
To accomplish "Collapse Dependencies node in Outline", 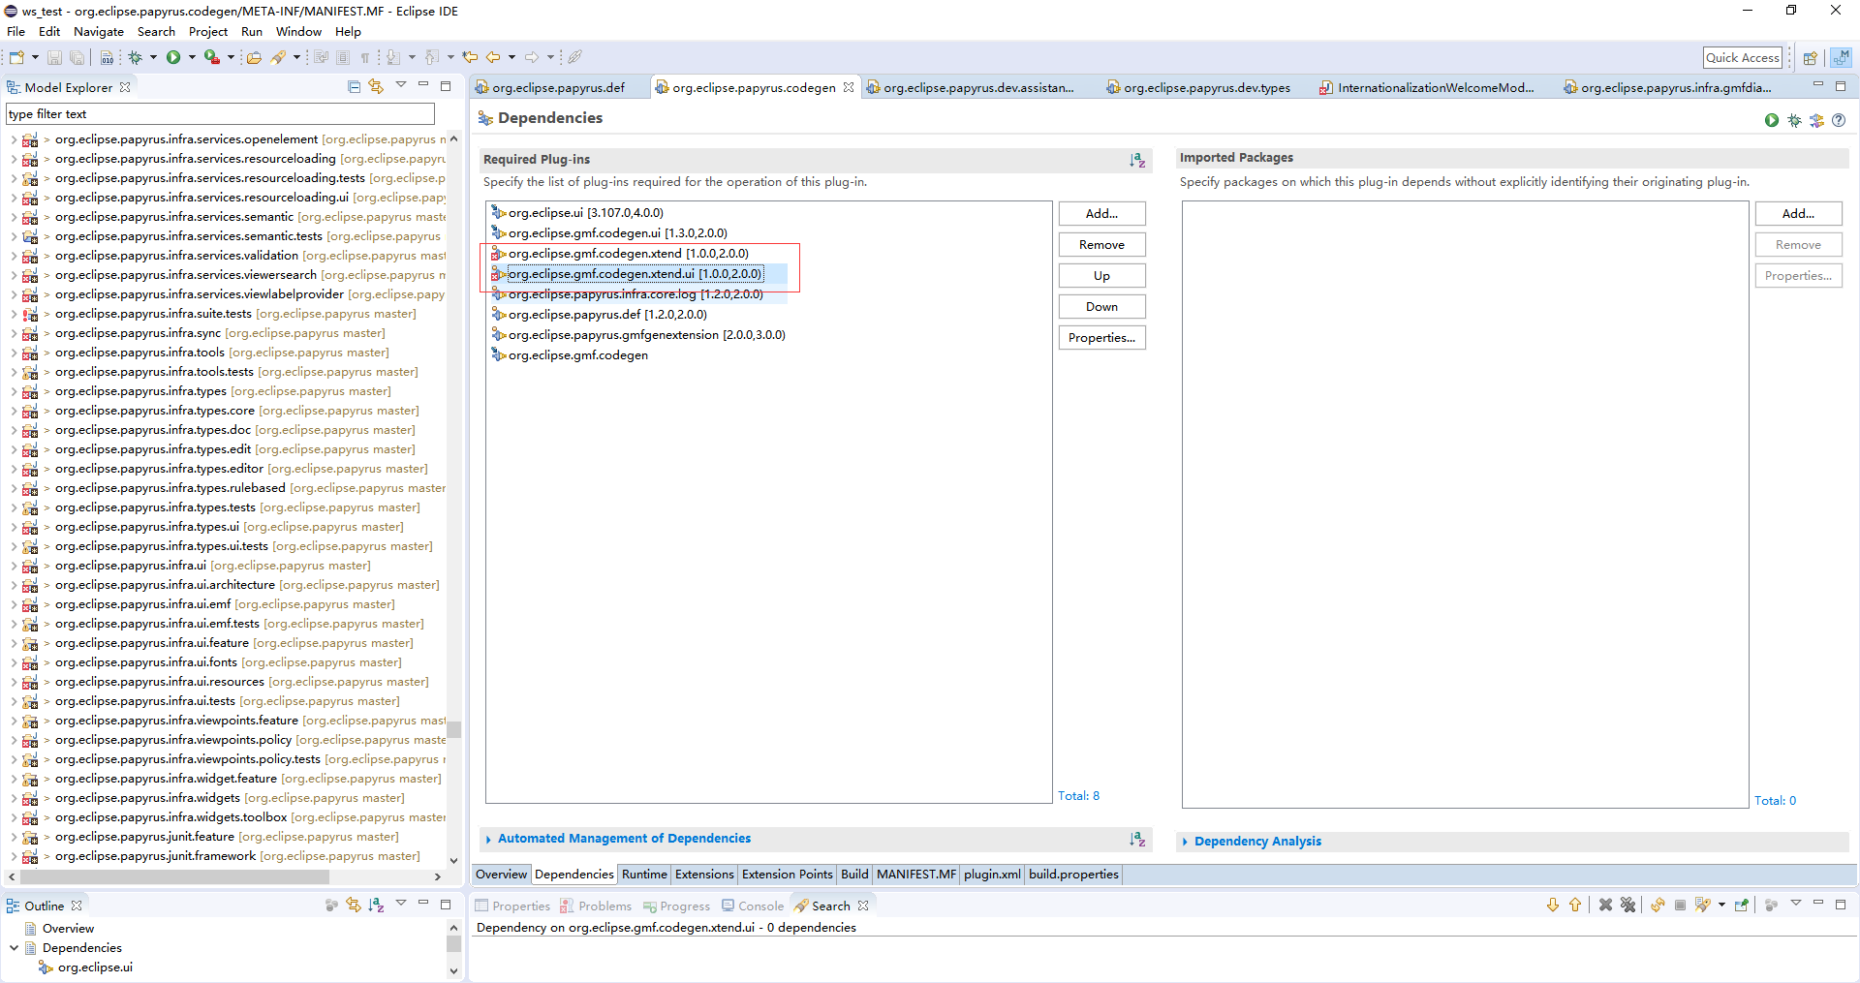I will tap(14, 948).
